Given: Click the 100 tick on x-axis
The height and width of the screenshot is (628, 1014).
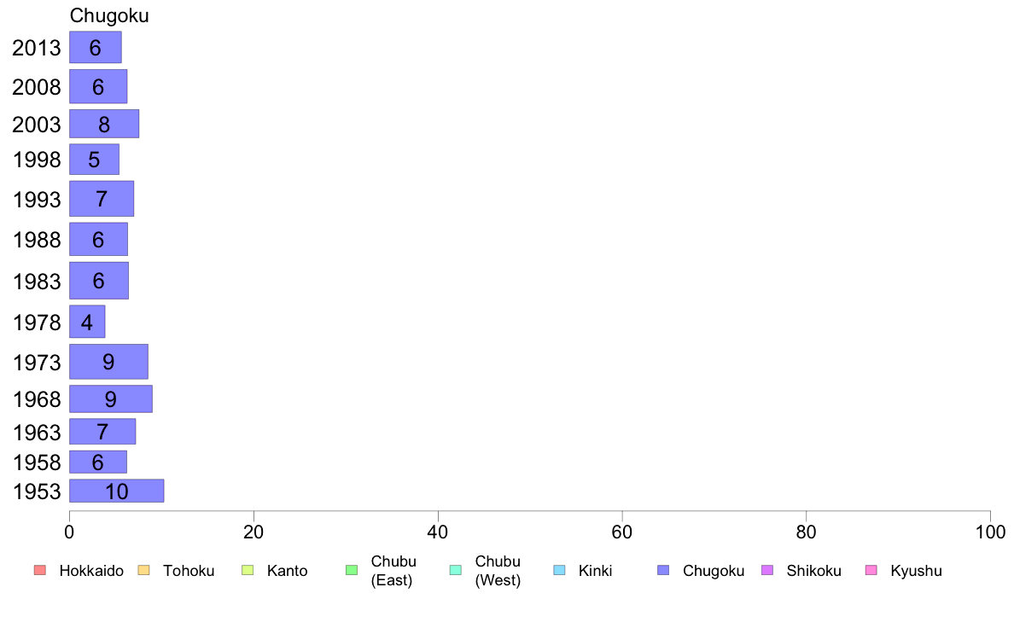Looking at the screenshot, I should point(990,532).
